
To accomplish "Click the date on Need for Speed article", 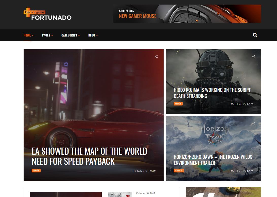I will [144, 171].
